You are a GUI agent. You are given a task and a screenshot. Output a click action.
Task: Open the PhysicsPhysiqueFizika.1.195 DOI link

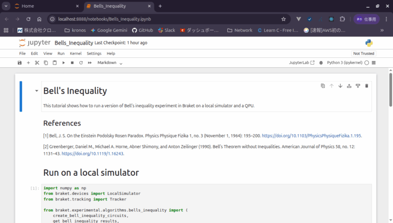click(311, 136)
